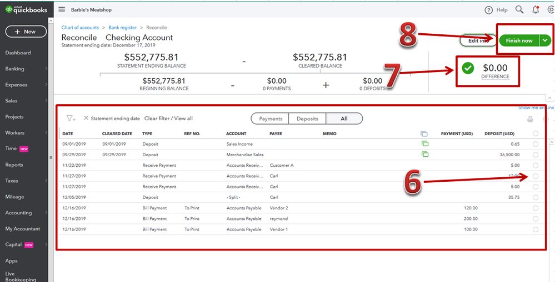
Task: Collapse the reconcile summary header chevron
Action: click(x=549, y=98)
